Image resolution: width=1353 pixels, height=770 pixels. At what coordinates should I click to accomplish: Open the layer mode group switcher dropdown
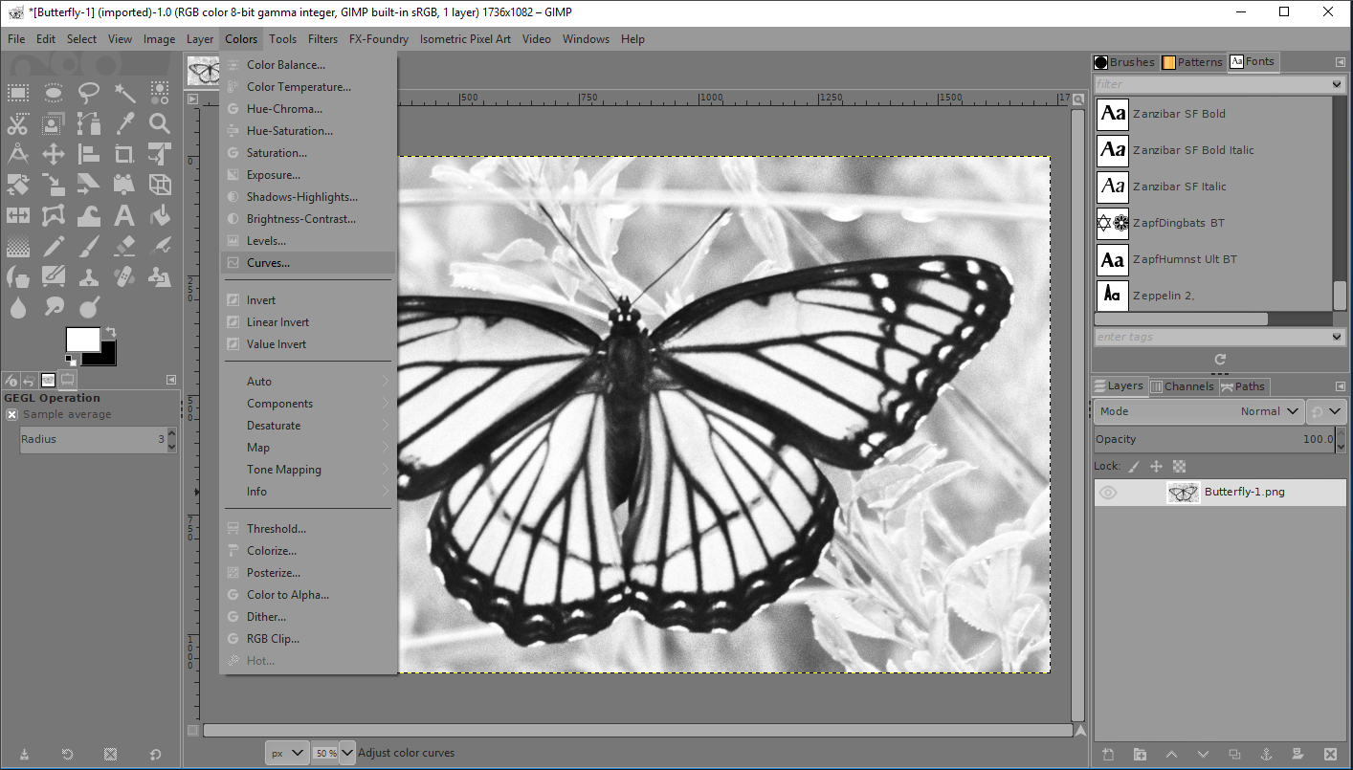coord(1327,411)
